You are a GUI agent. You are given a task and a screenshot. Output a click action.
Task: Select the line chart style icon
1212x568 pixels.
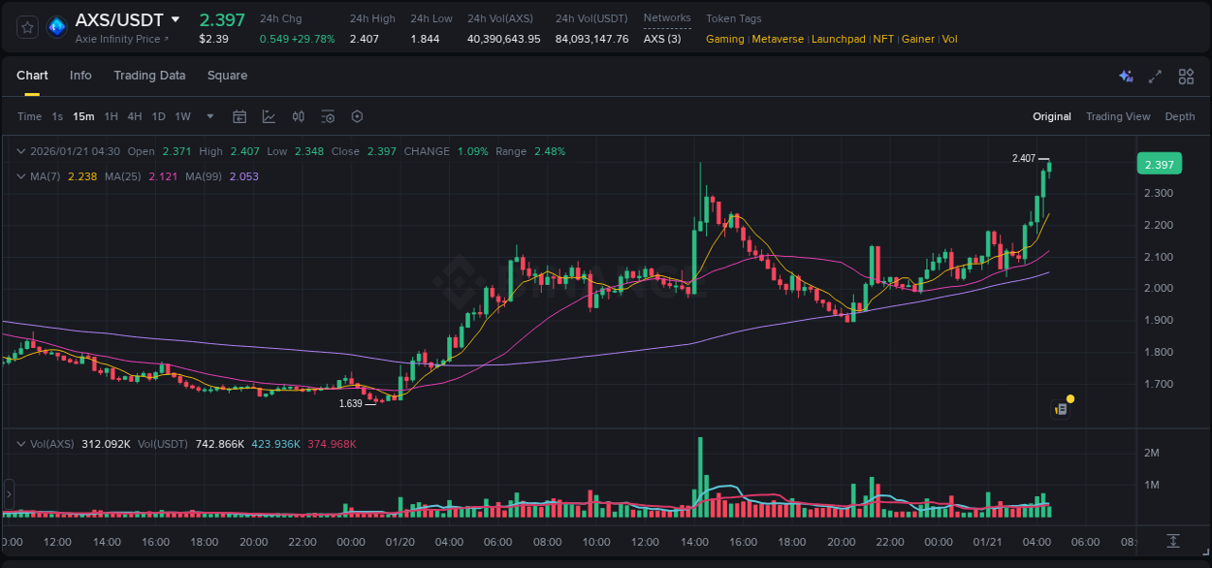pos(269,116)
